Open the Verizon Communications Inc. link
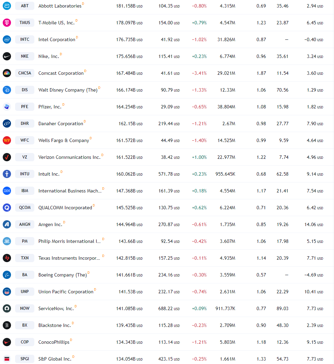This screenshot has width=334, height=364. tap(69, 157)
